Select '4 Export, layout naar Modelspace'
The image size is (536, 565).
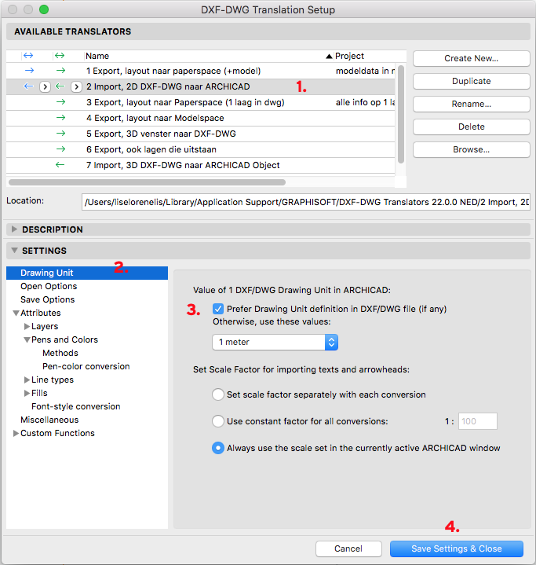tap(200, 118)
